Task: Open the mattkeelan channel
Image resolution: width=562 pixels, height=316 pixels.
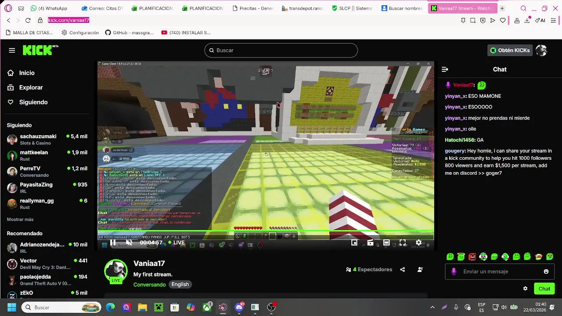Action: 47,155
